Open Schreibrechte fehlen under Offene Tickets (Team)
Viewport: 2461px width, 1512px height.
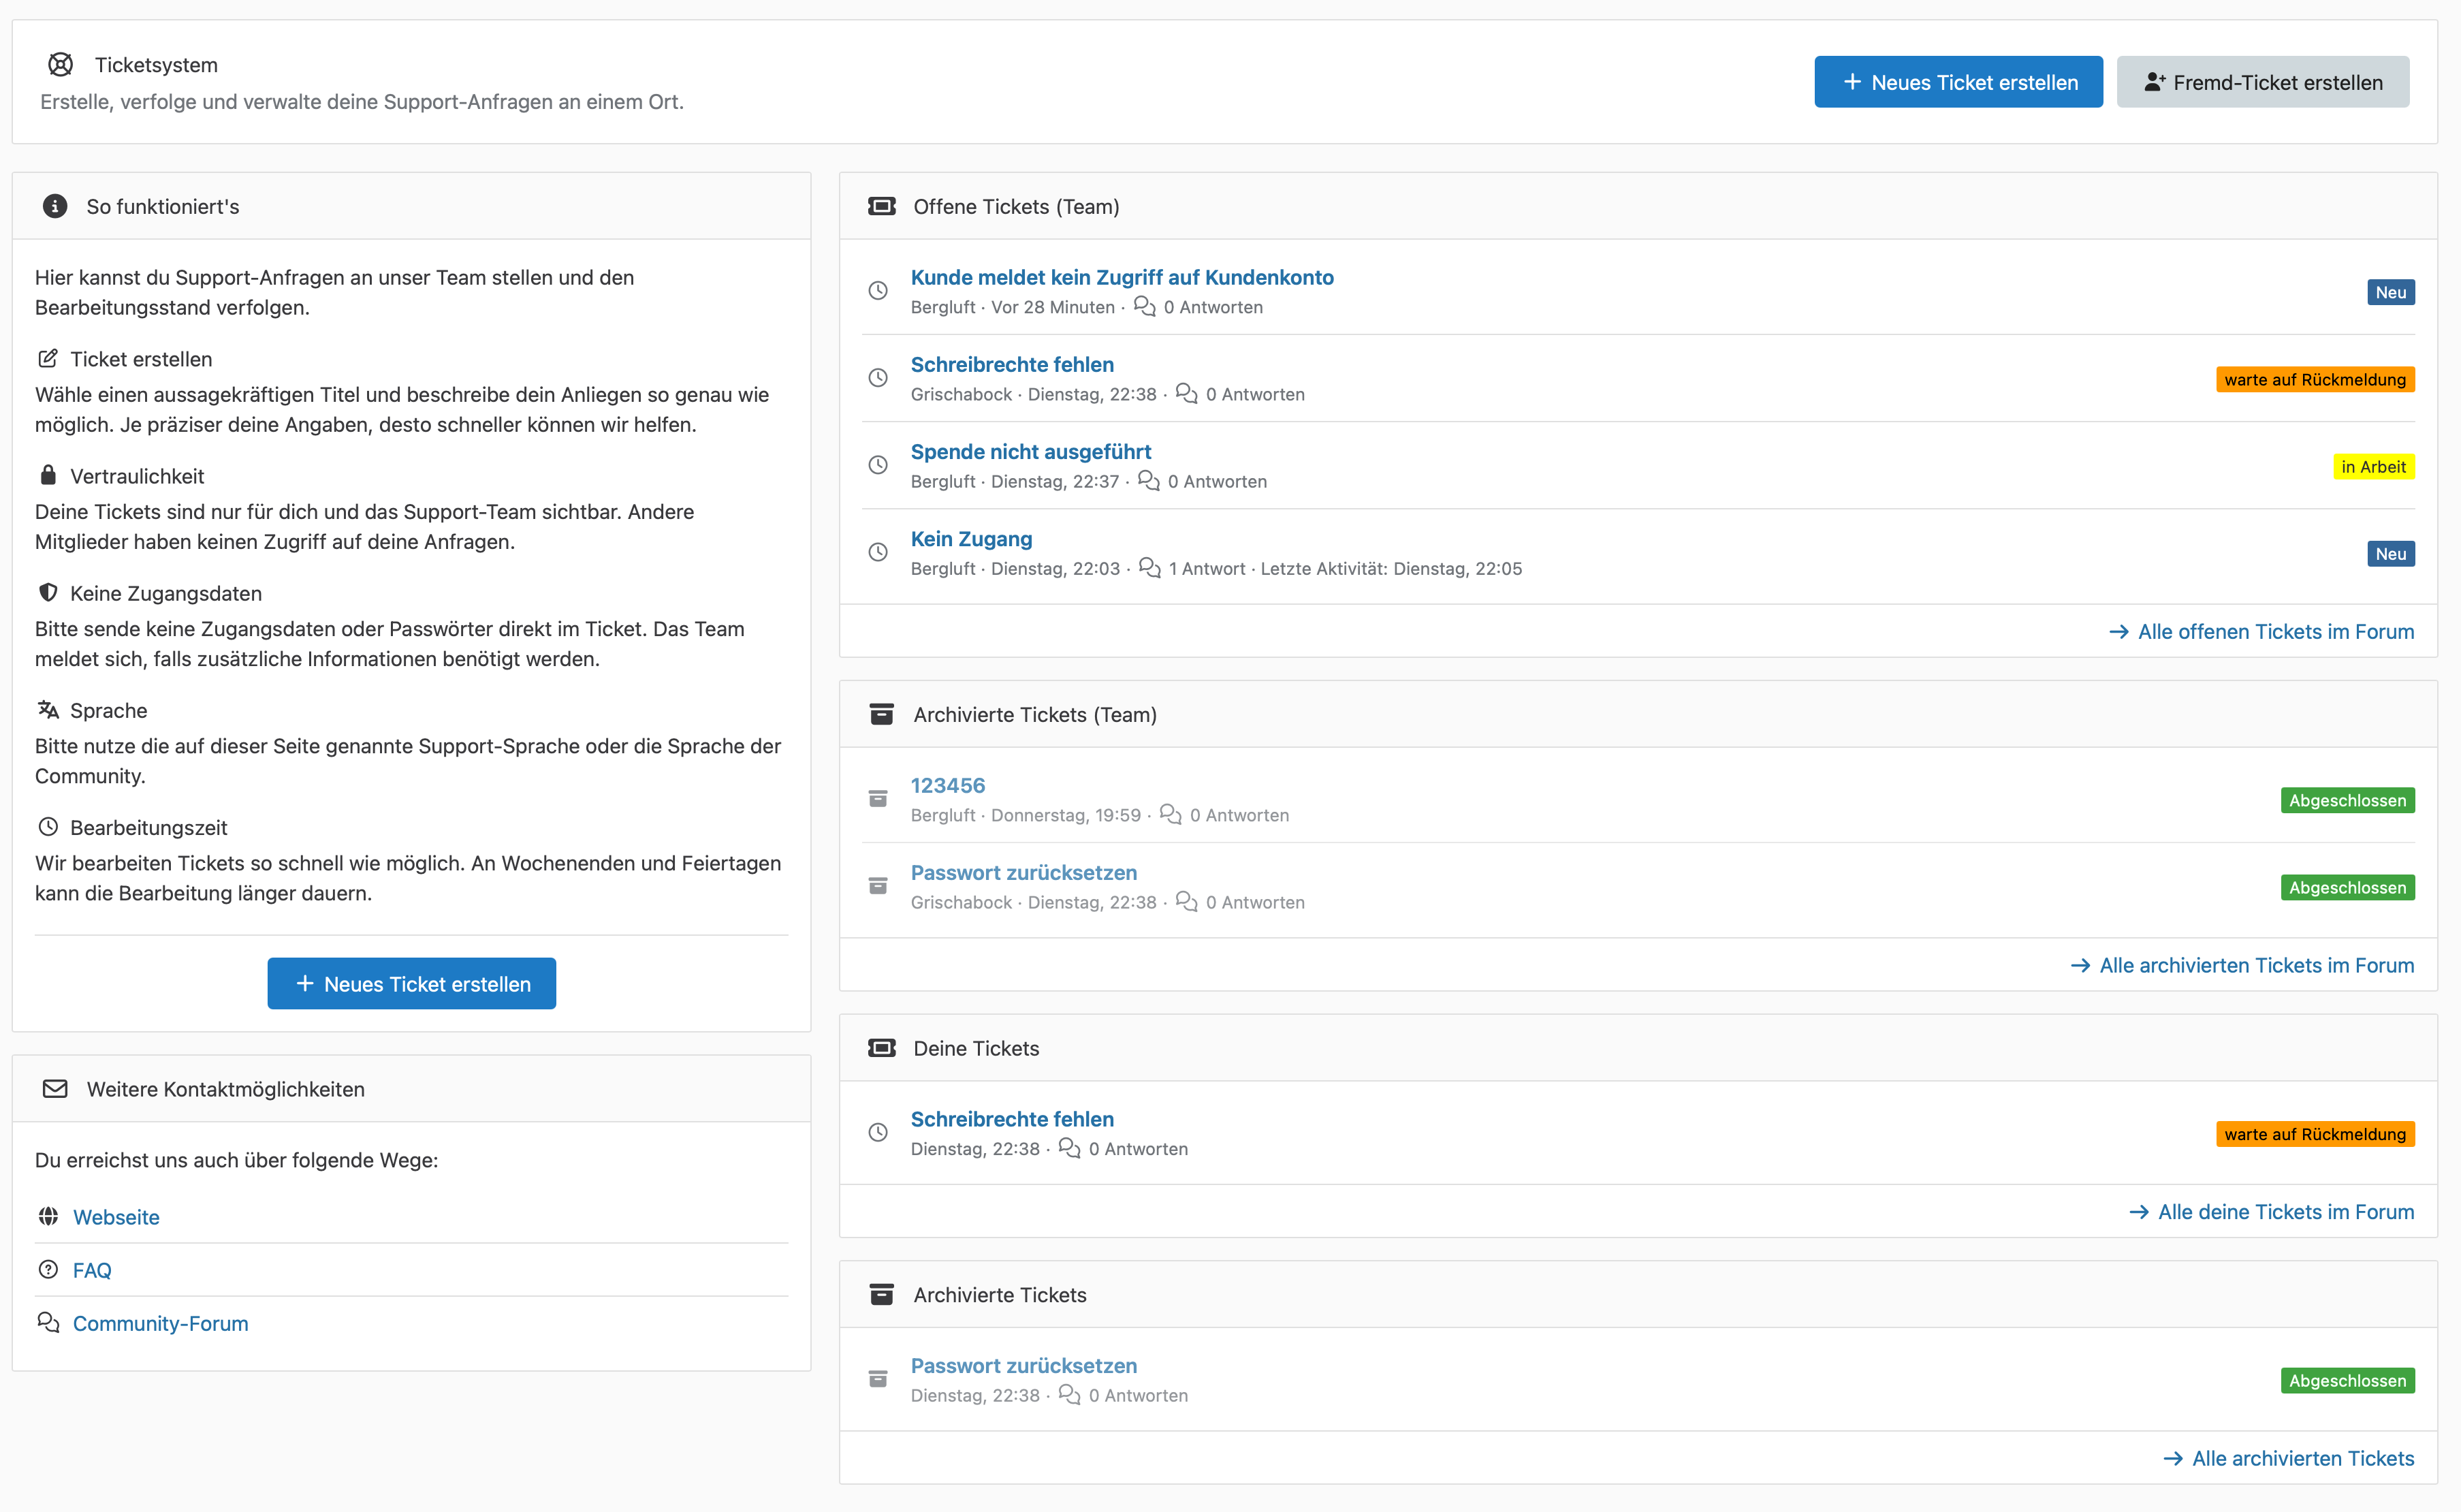coord(1012,364)
